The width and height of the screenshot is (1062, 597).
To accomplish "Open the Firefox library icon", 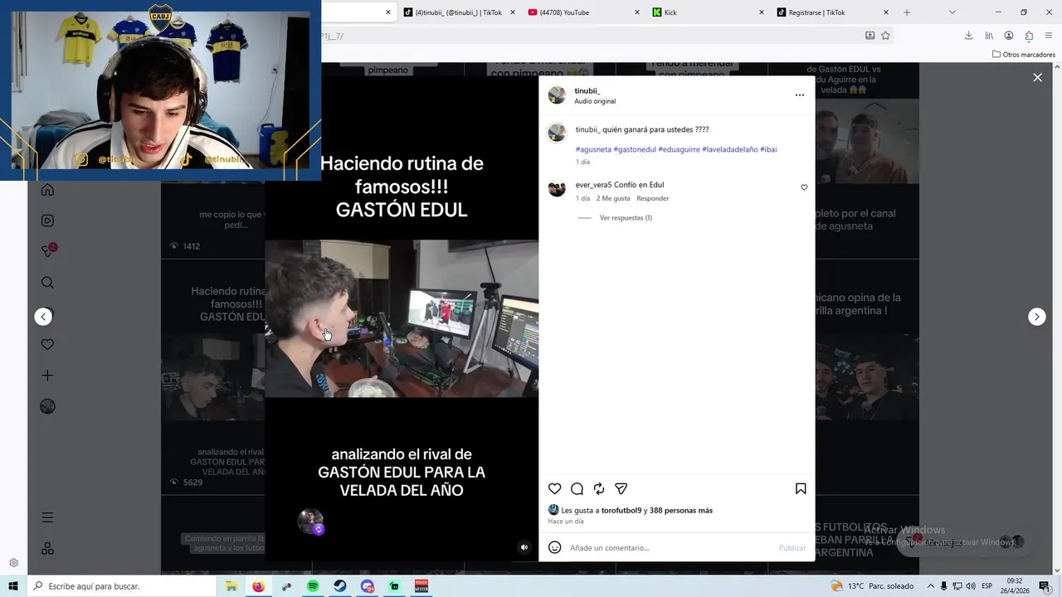I will [x=989, y=36].
